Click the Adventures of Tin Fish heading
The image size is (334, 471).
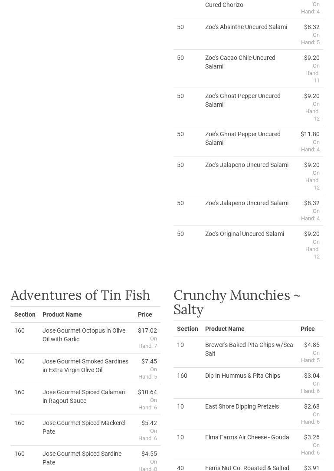click(80, 295)
